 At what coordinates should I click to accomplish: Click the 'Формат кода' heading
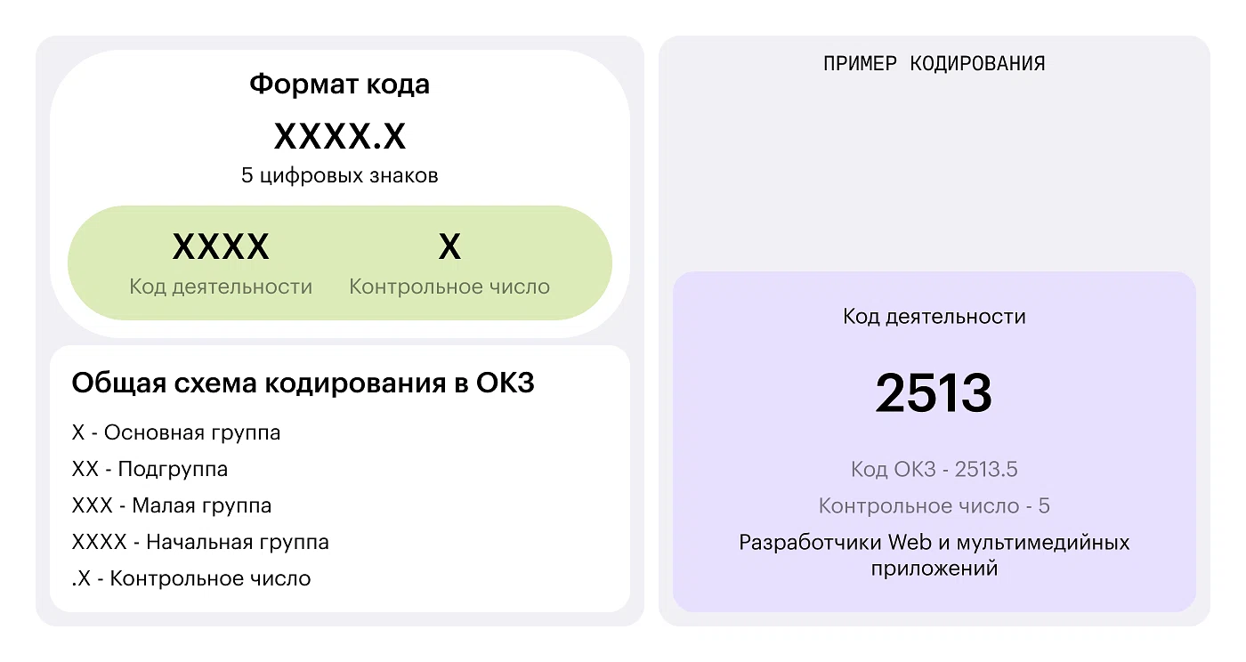coord(339,85)
